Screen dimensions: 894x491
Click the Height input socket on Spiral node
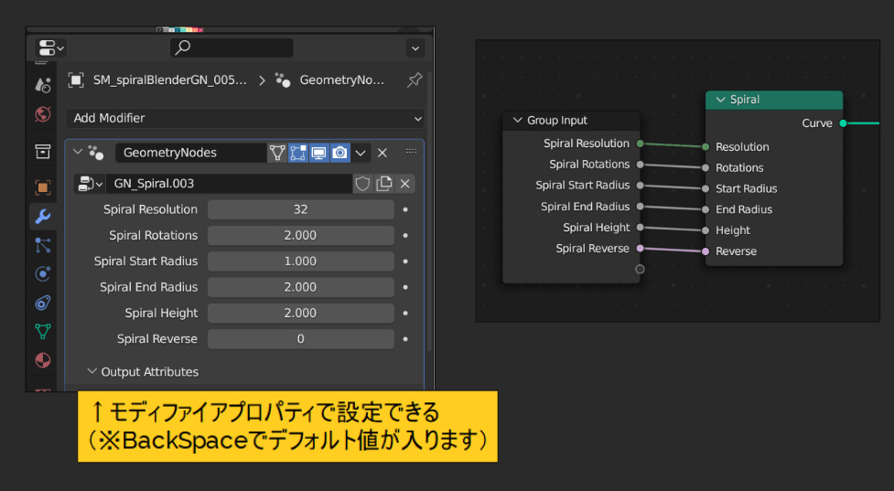pos(706,230)
